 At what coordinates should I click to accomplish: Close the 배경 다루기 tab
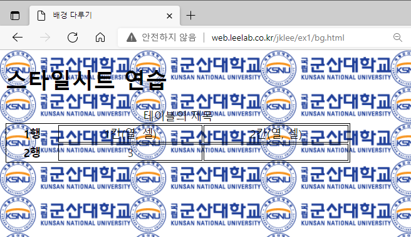[x=169, y=16]
